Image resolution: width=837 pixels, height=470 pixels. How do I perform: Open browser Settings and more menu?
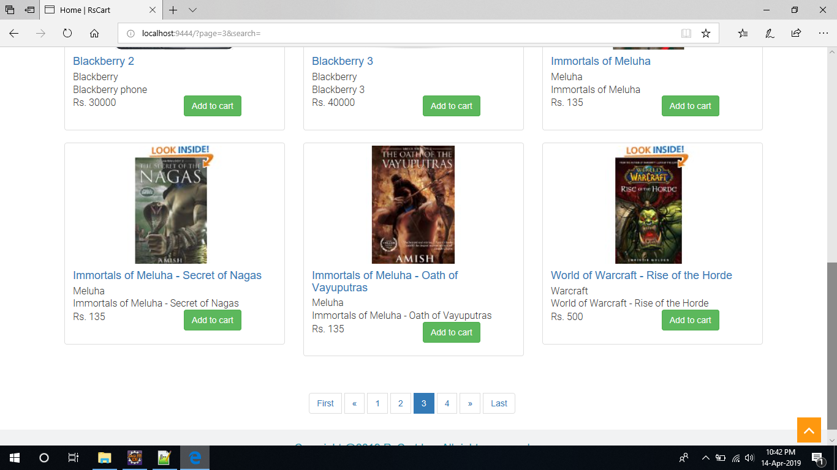pyautogui.click(x=823, y=33)
